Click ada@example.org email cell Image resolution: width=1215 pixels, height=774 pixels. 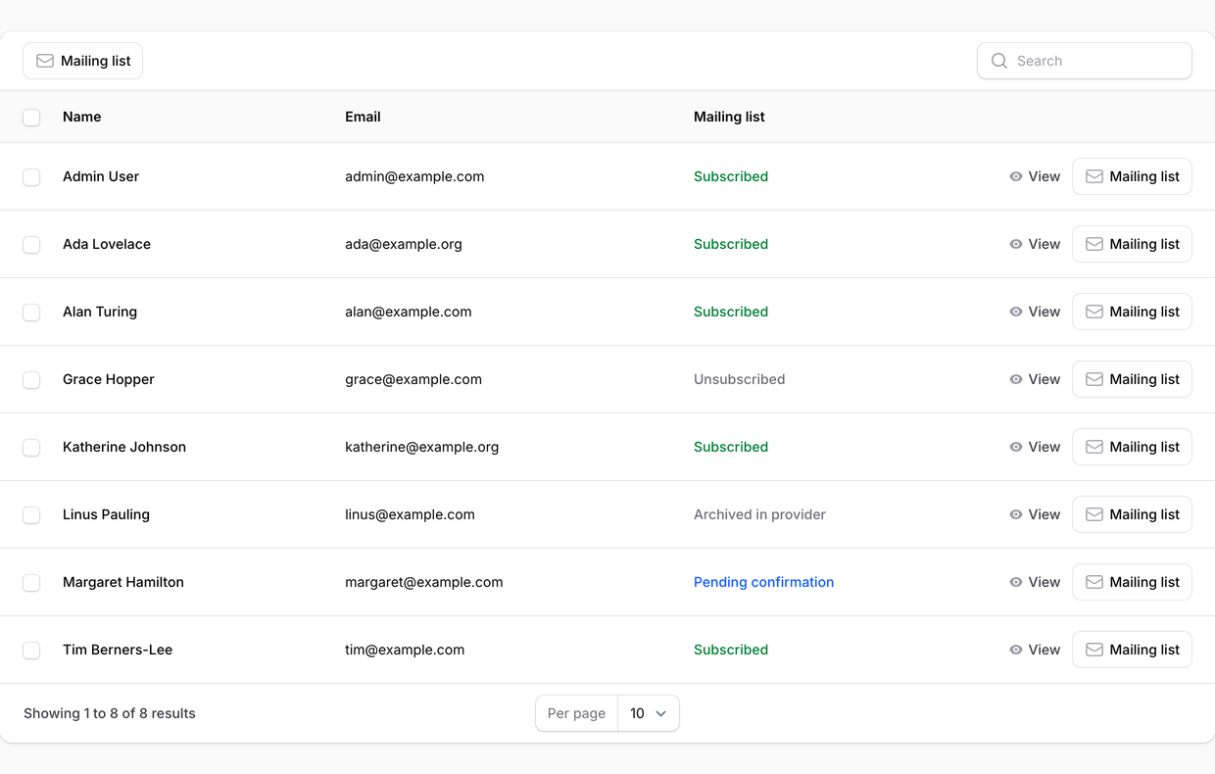404,244
